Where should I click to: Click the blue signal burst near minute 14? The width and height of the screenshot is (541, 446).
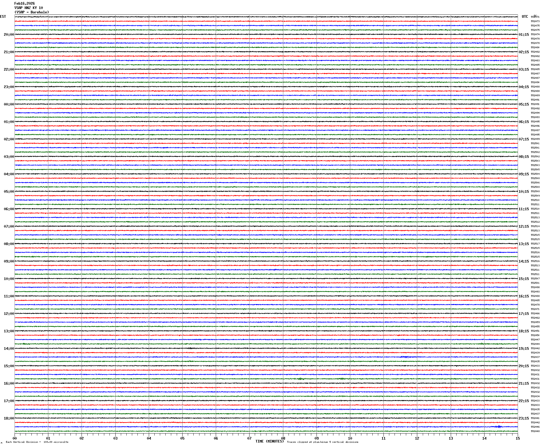[499, 427]
